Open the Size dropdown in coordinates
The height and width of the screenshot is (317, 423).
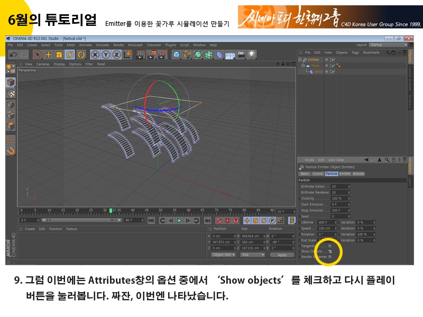(x=253, y=255)
